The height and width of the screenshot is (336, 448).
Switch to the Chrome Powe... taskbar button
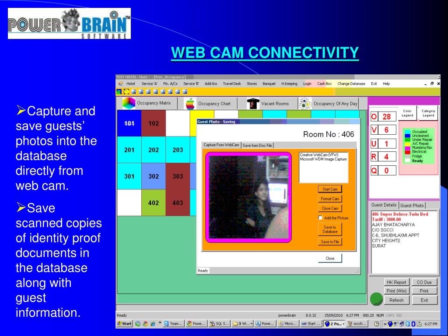click(x=196, y=324)
